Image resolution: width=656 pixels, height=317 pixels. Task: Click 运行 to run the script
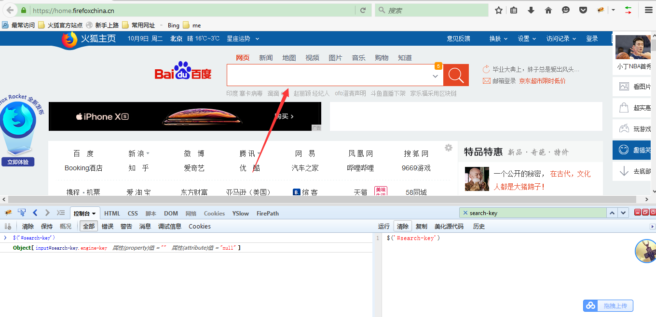click(384, 226)
